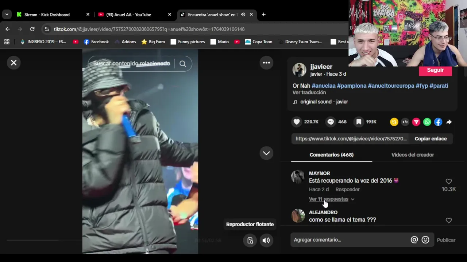467x262 pixels.
Task: Go to next video with down chevron
Action: [x=266, y=153]
